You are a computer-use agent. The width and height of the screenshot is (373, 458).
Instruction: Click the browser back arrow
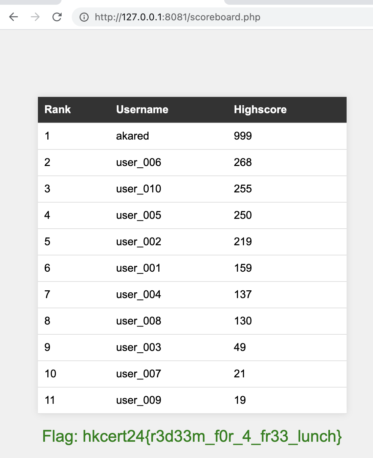click(14, 17)
